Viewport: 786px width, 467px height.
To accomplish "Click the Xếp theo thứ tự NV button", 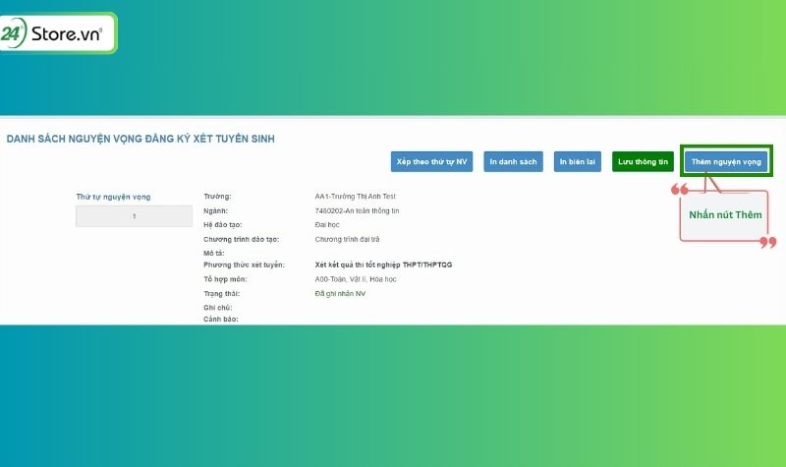I will point(431,161).
